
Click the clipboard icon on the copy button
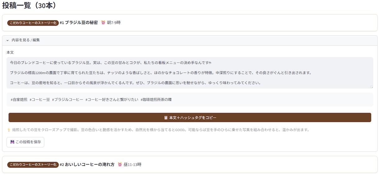(166, 118)
